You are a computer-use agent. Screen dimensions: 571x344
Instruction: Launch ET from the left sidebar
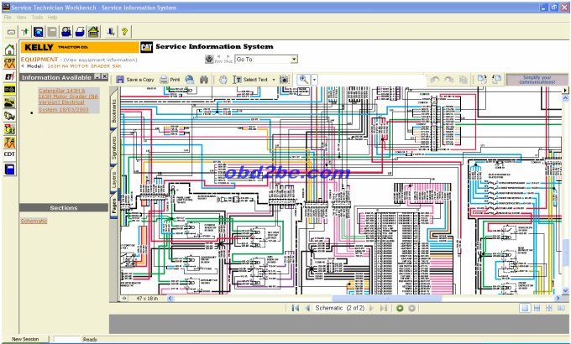(9, 76)
